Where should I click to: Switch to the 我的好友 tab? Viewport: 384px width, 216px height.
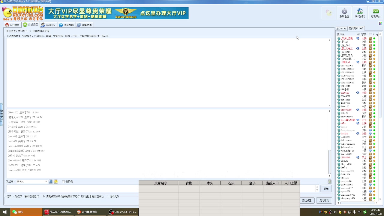point(341,29)
